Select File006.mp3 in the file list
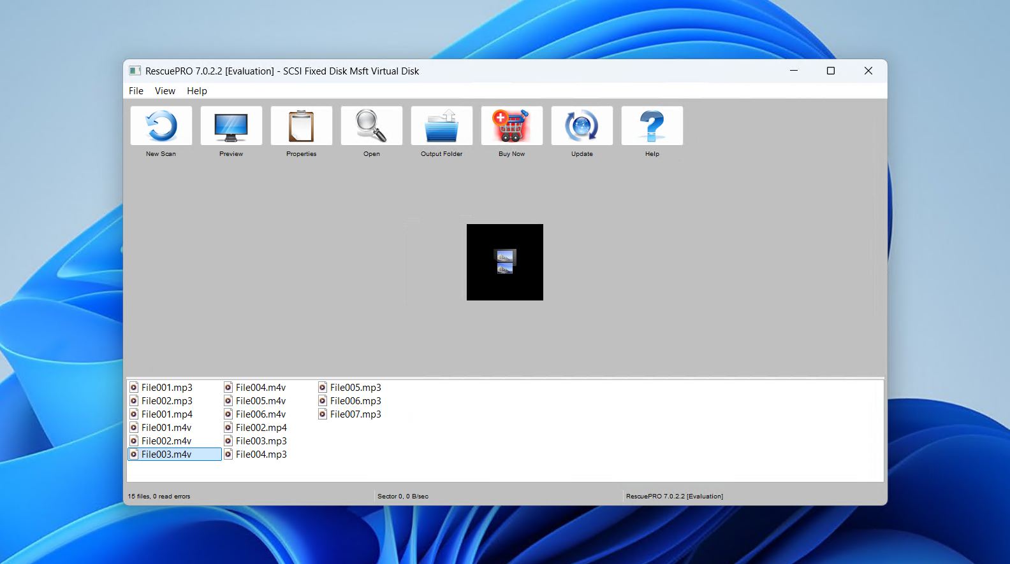This screenshot has width=1010, height=564. (355, 401)
